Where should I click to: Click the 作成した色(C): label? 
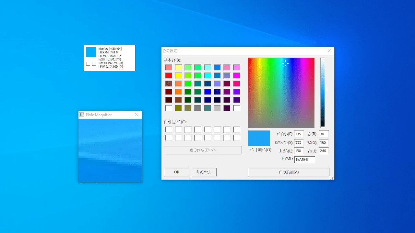tap(175, 122)
